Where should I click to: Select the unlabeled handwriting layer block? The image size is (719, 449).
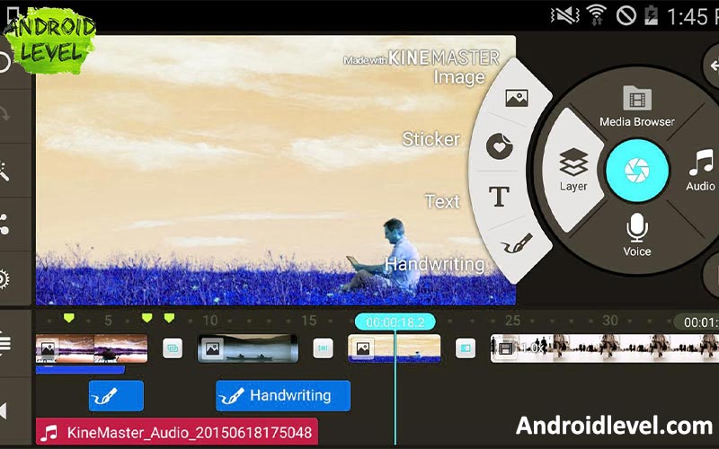coord(116,395)
